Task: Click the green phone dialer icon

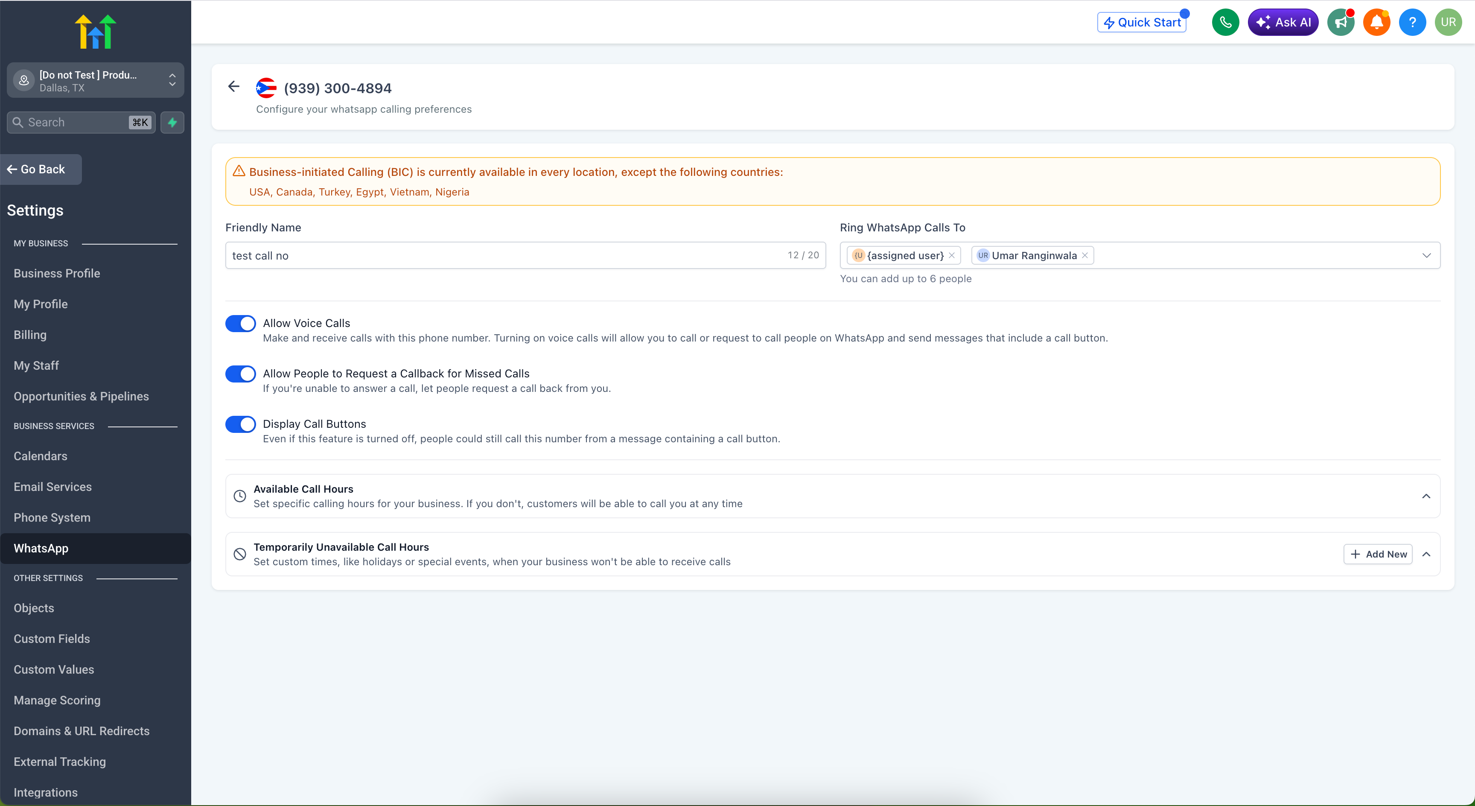Action: click(x=1225, y=22)
